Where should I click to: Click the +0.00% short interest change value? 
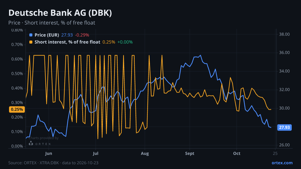coord(125,42)
